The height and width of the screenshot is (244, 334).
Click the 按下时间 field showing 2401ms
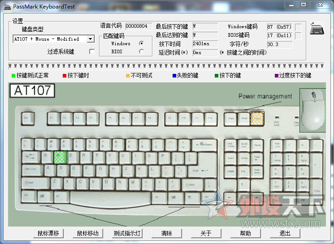click(x=205, y=44)
